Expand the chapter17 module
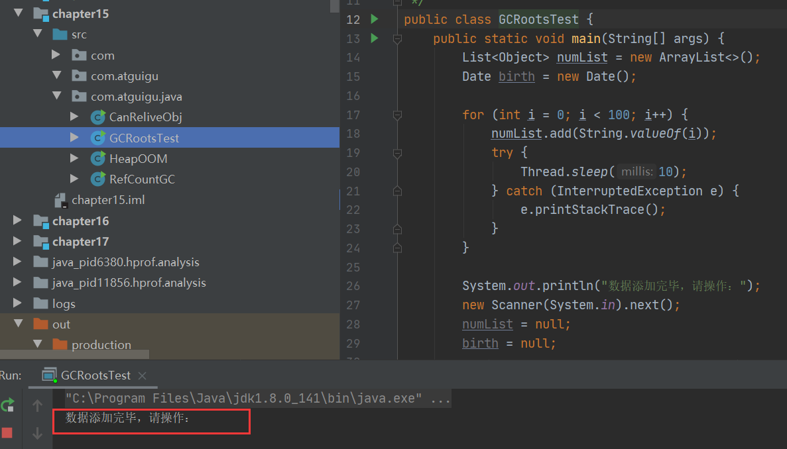The width and height of the screenshot is (787, 449). click(17, 241)
